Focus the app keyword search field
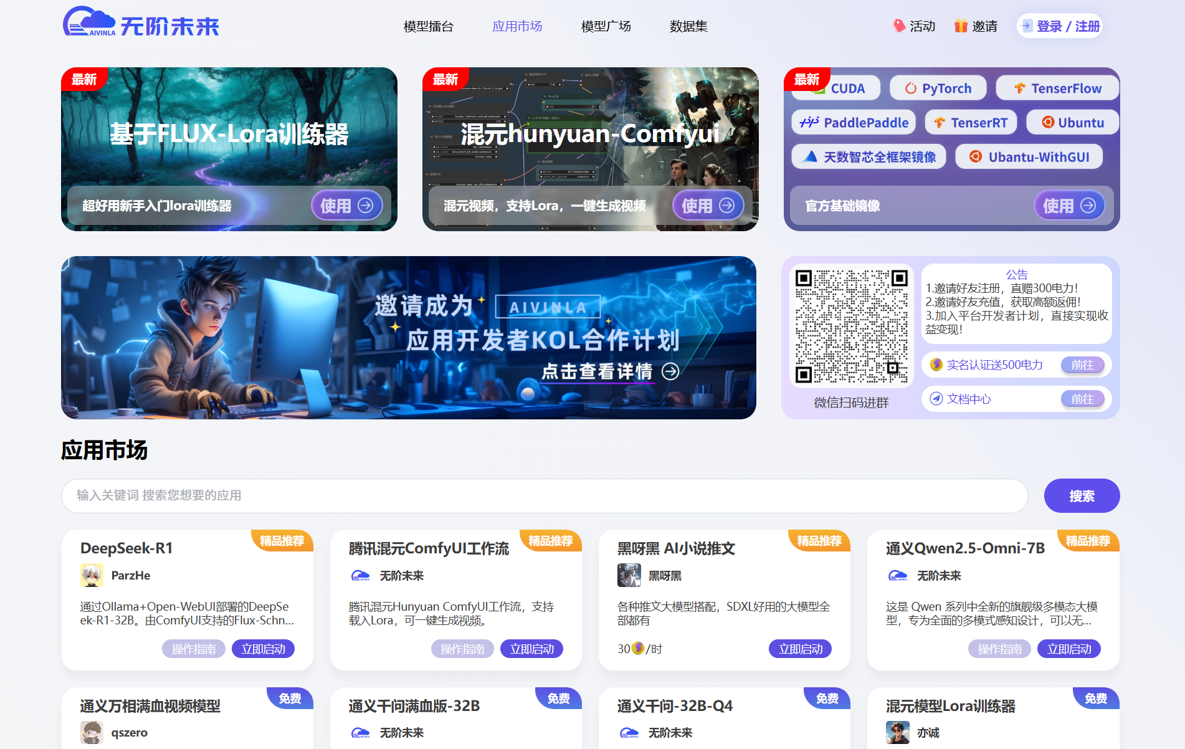Image resolution: width=1185 pixels, height=749 pixels. pos(545,495)
